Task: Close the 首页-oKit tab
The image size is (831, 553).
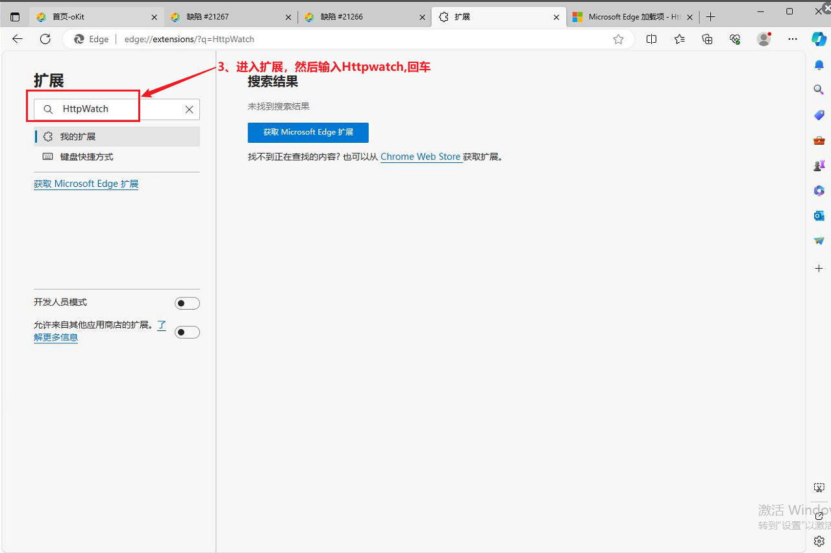Action: 154,18
